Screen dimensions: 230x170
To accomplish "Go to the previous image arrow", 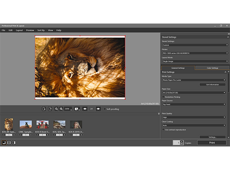I will coord(85,109).
